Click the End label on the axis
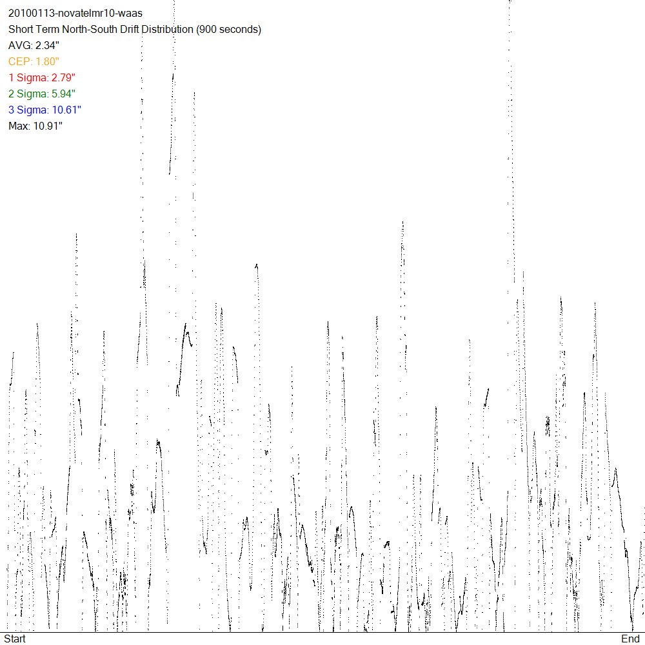 point(630,639)
